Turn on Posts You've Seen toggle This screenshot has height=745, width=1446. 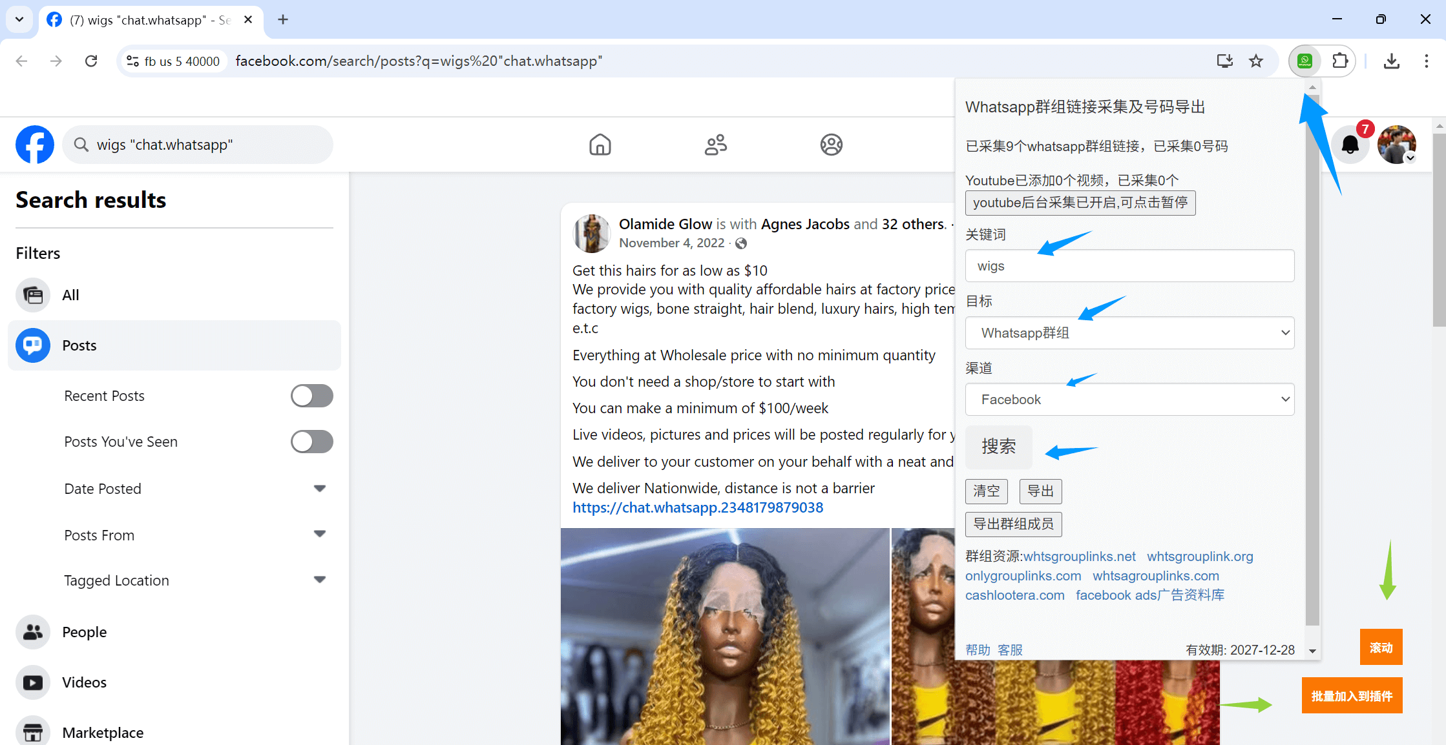[311, 442]
